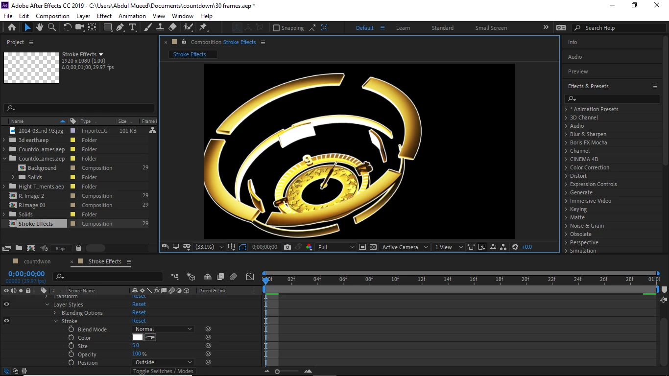The height and width of the screenshot is (376, 669).
Task: Open Active Camera dropdown
Action: click(405, 247)
